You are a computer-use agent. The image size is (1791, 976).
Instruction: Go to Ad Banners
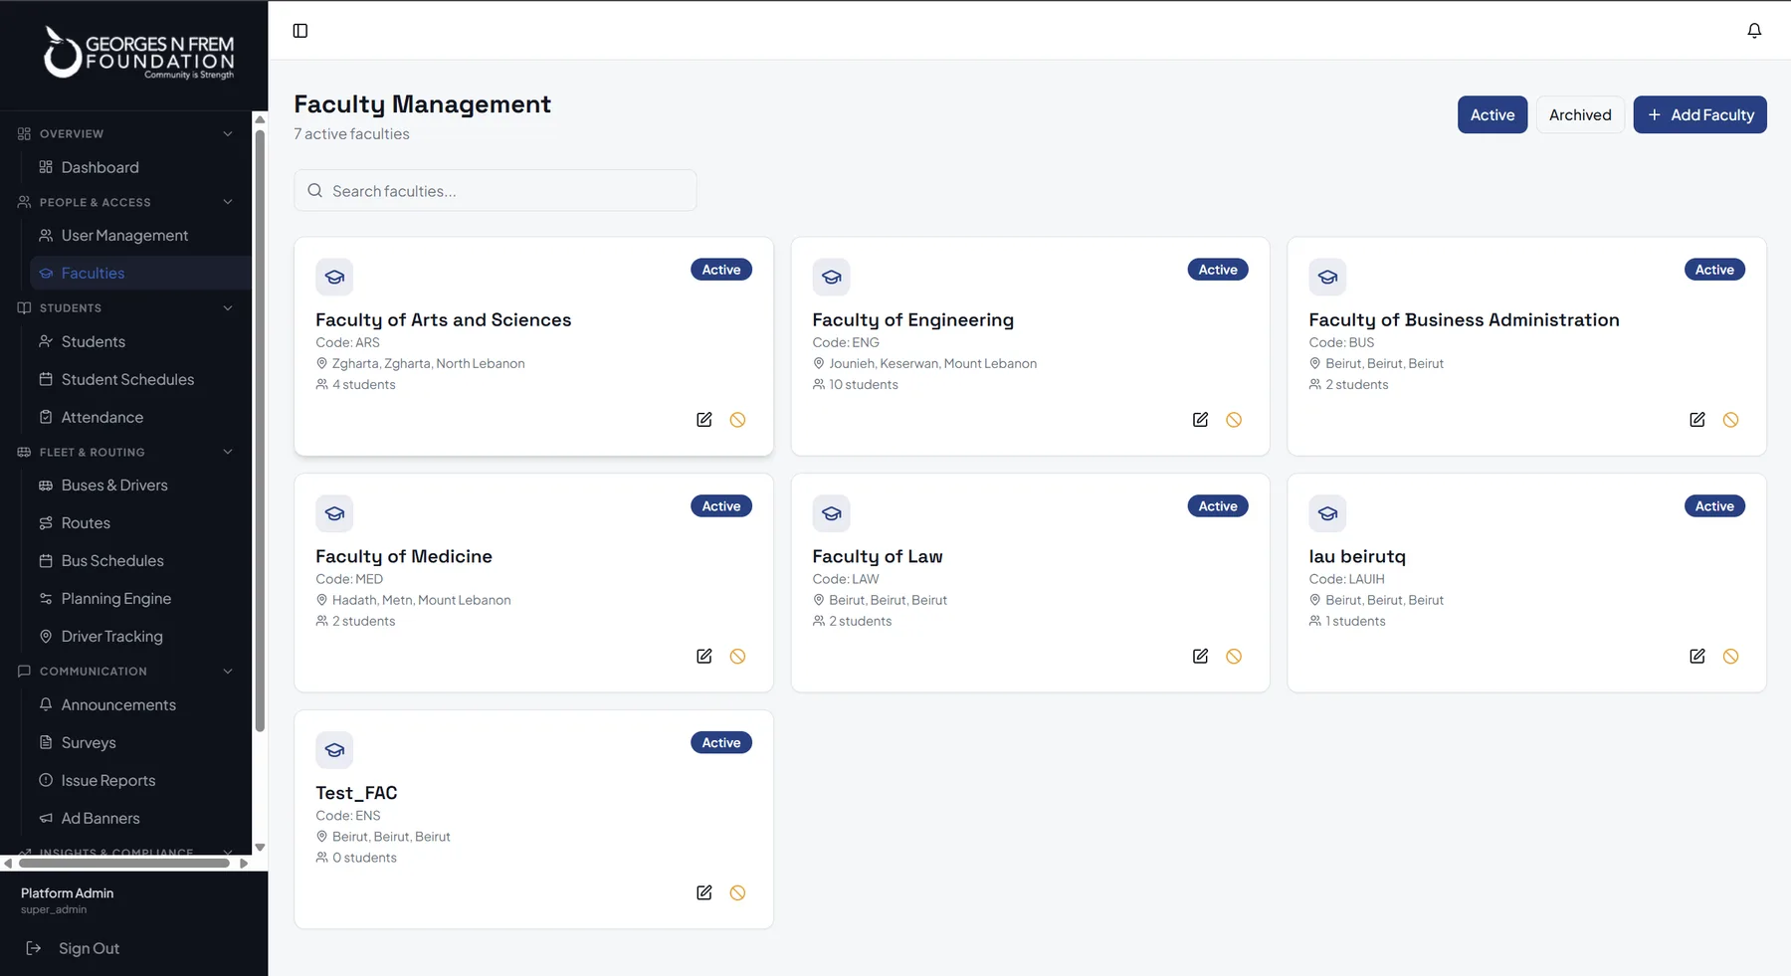pyautogui.click(x=139, y=819)
